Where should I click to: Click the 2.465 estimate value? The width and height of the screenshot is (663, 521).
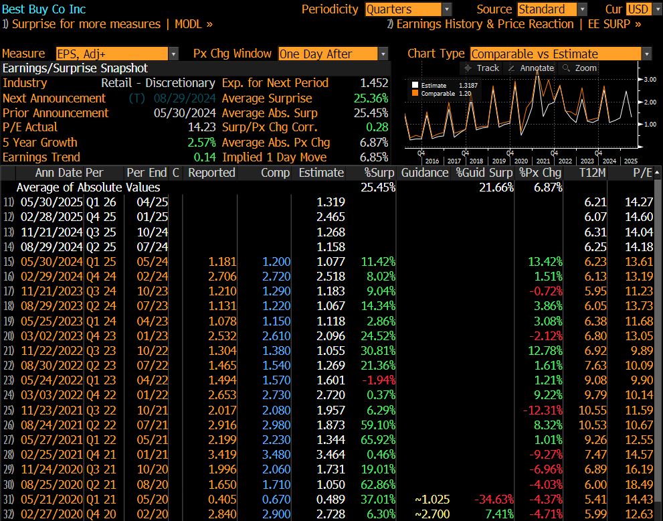pyautogui.click(x=330, y=217)
